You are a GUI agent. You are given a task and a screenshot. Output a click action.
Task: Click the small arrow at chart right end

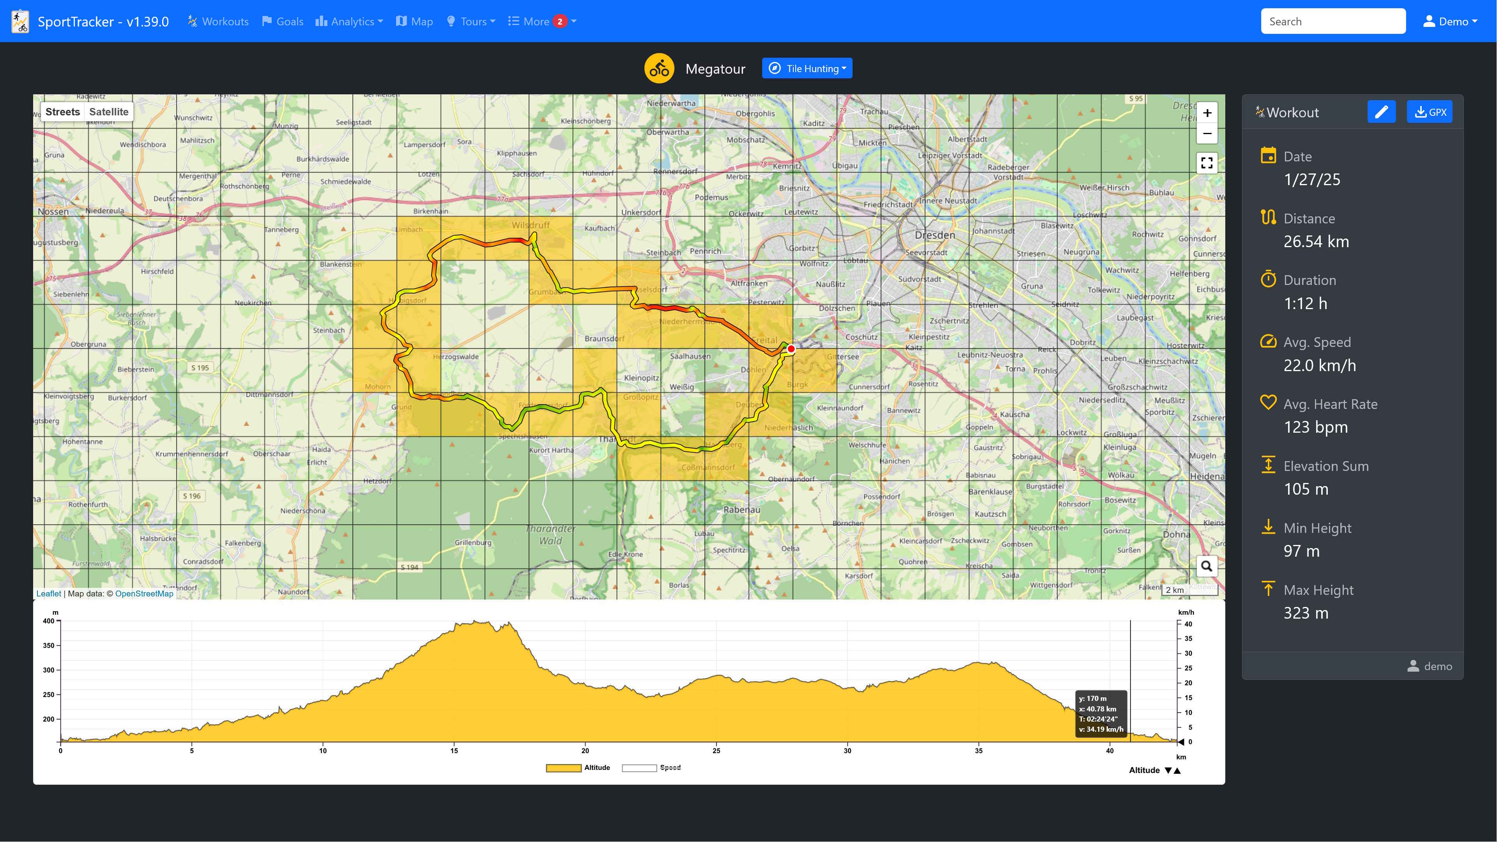click(1181, 742)
